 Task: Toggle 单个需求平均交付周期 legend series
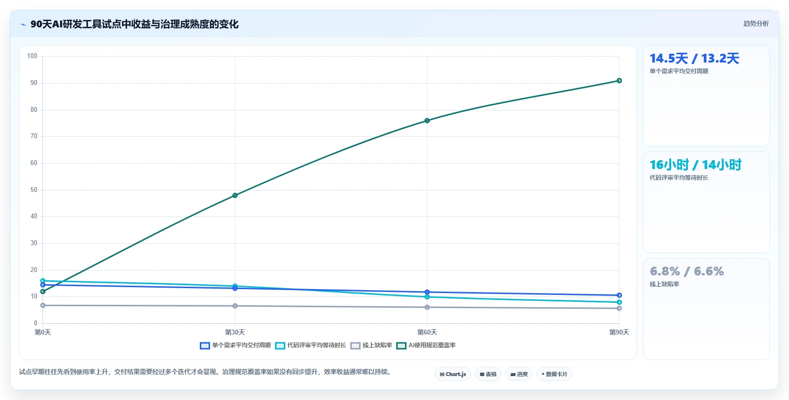tap(235, 345)
